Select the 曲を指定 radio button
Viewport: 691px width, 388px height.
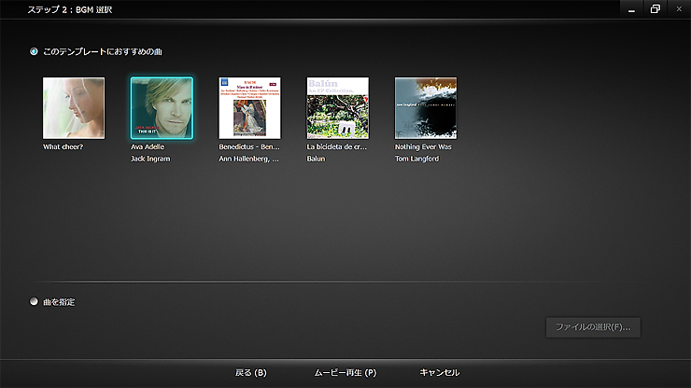(x=35, y=302)
